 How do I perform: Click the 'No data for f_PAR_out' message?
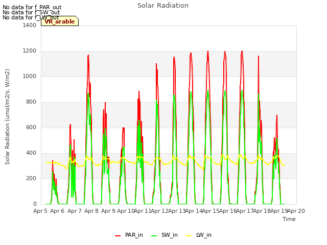click(32, 8)
